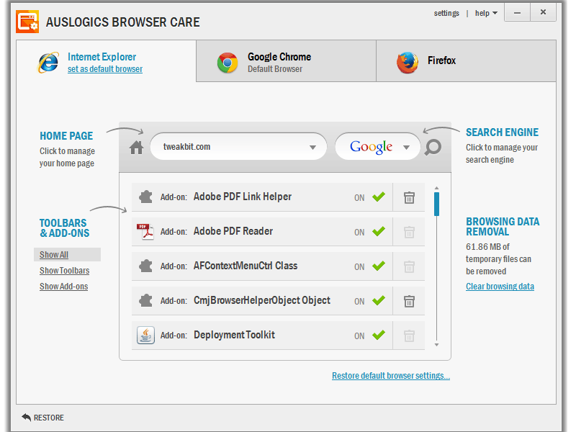Minimize the Browser Care window
This screenshot has width=576, height=432.
(x=517, y=13)
